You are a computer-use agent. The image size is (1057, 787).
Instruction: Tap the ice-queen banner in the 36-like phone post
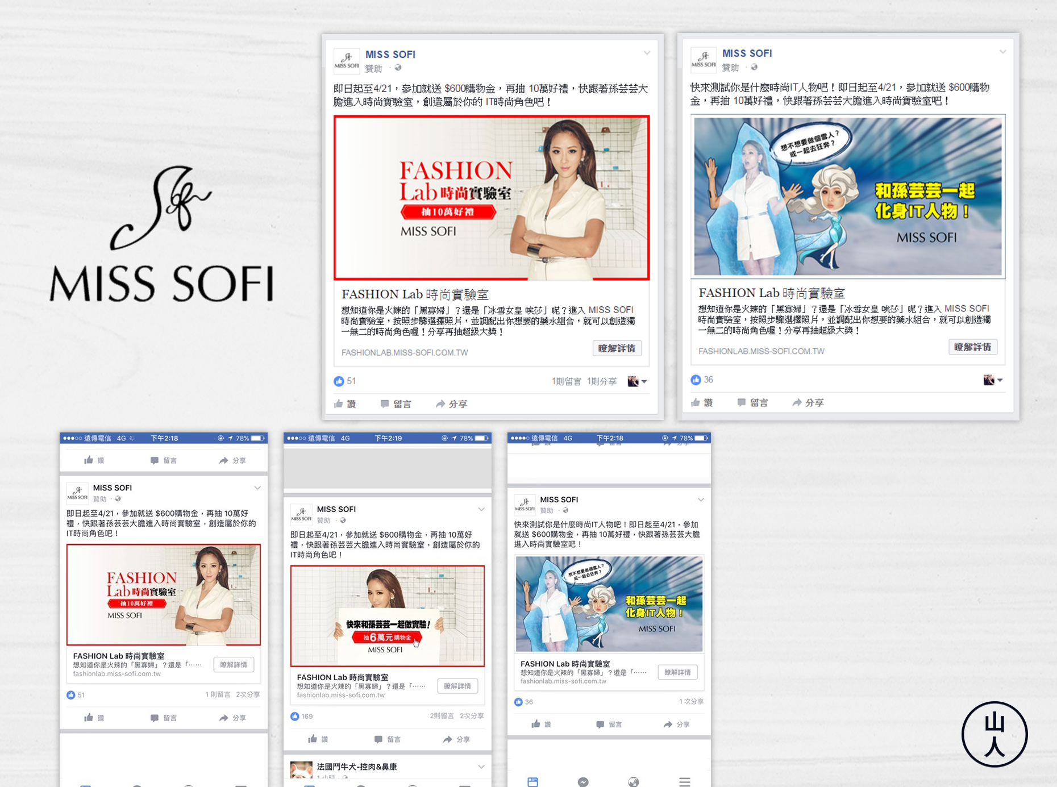(x=609, y=603)
